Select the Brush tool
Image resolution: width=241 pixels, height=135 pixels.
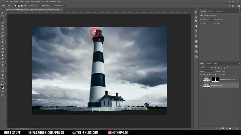[x=3, y=39]
